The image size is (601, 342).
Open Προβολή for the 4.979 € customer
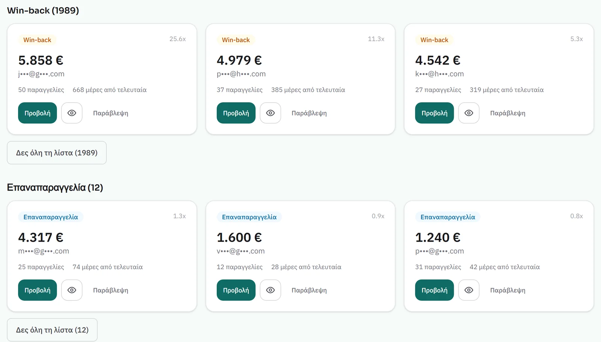pyautogui.click(x=236, y=113)
